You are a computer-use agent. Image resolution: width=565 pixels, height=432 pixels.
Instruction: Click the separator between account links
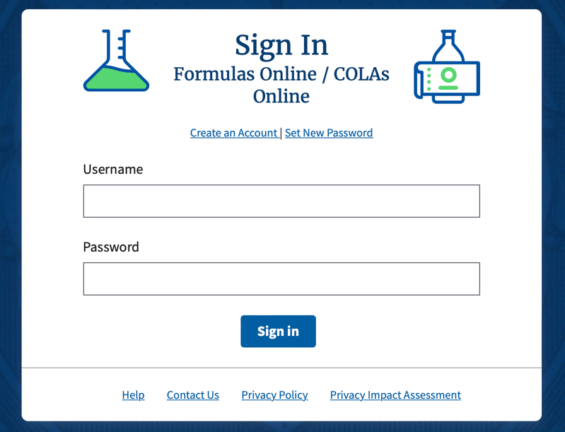[x=281, y=133]
